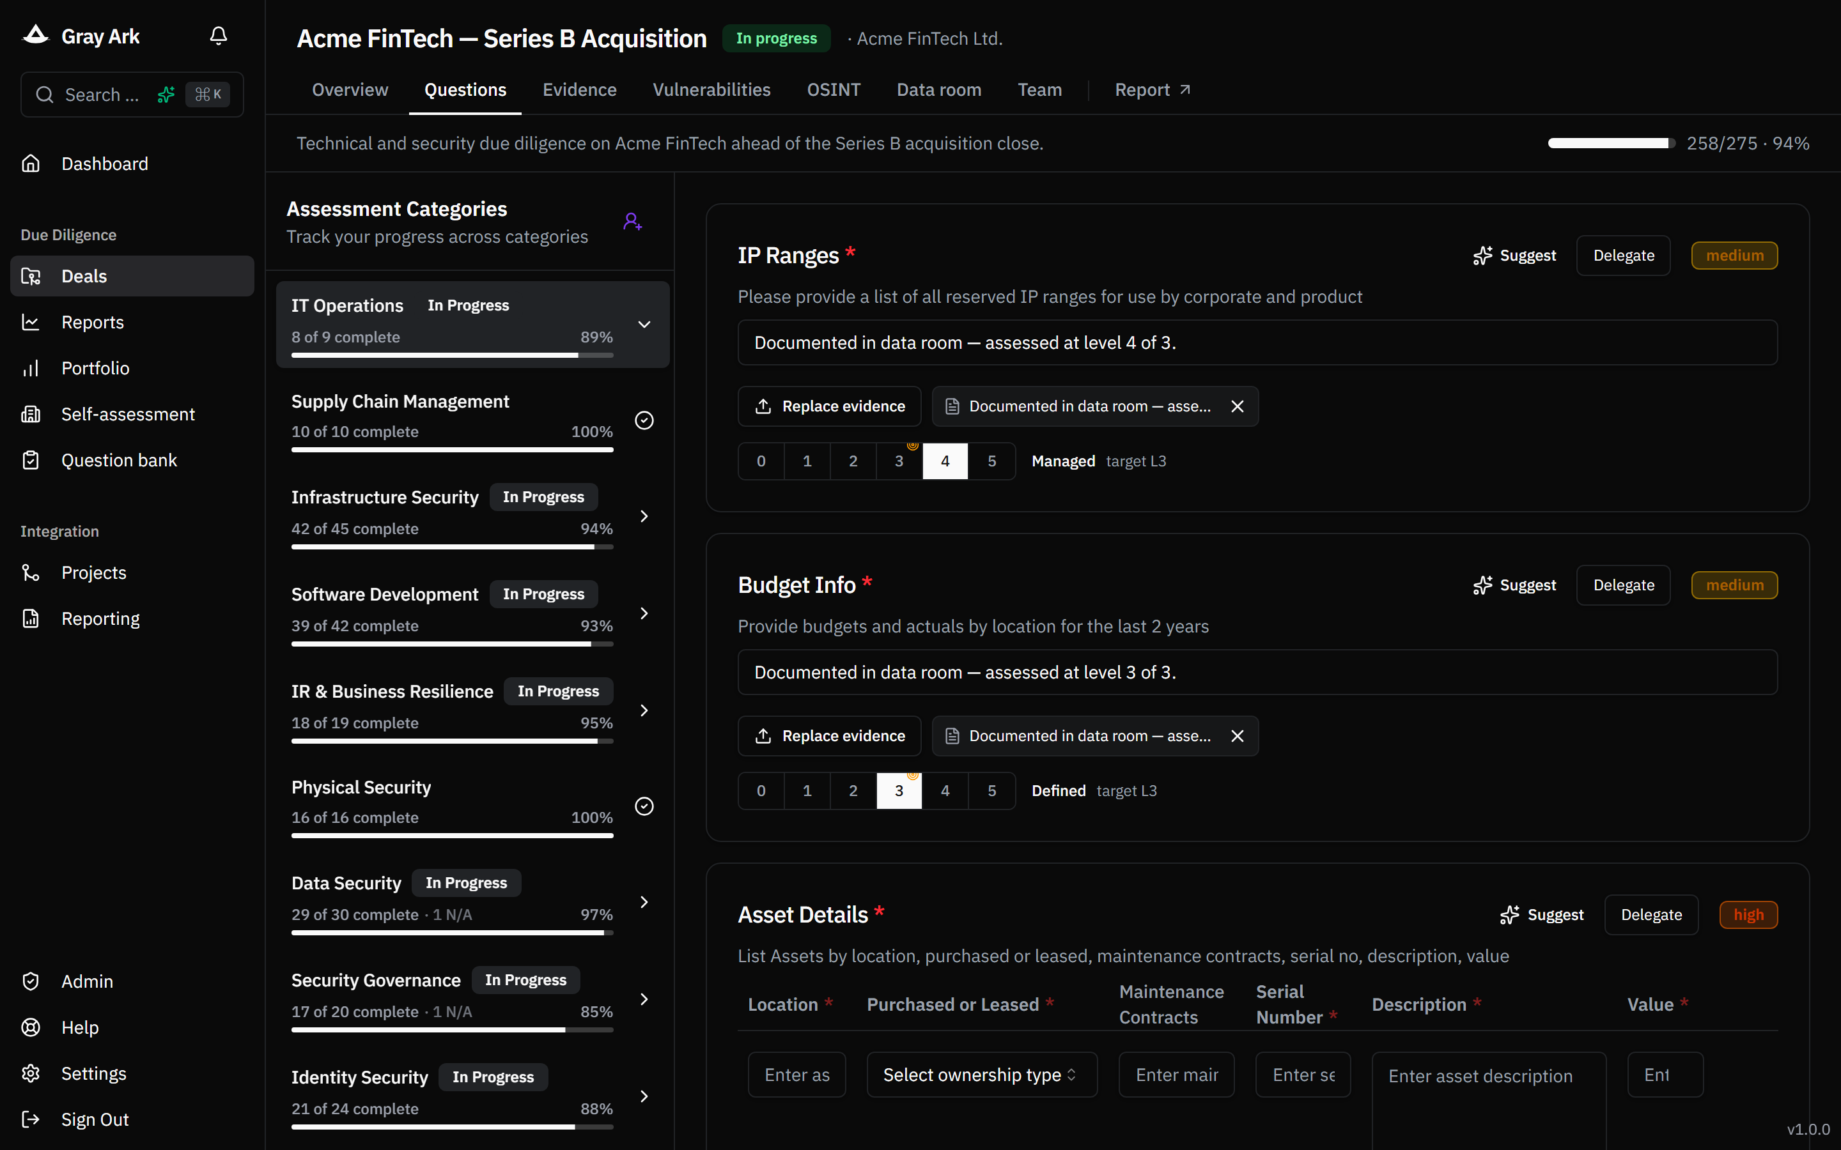Screen dimensions: 1841x1150
Task: Switch to the Evidence tab
Action: (x=580, y=89)
